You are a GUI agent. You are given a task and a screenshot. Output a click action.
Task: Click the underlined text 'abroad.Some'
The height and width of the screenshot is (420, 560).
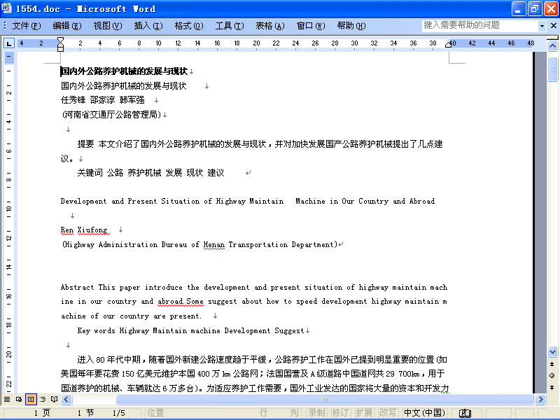tap(181, 302)
